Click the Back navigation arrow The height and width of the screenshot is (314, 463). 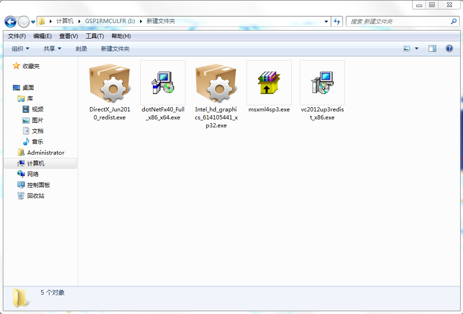(x=10, y=22)
